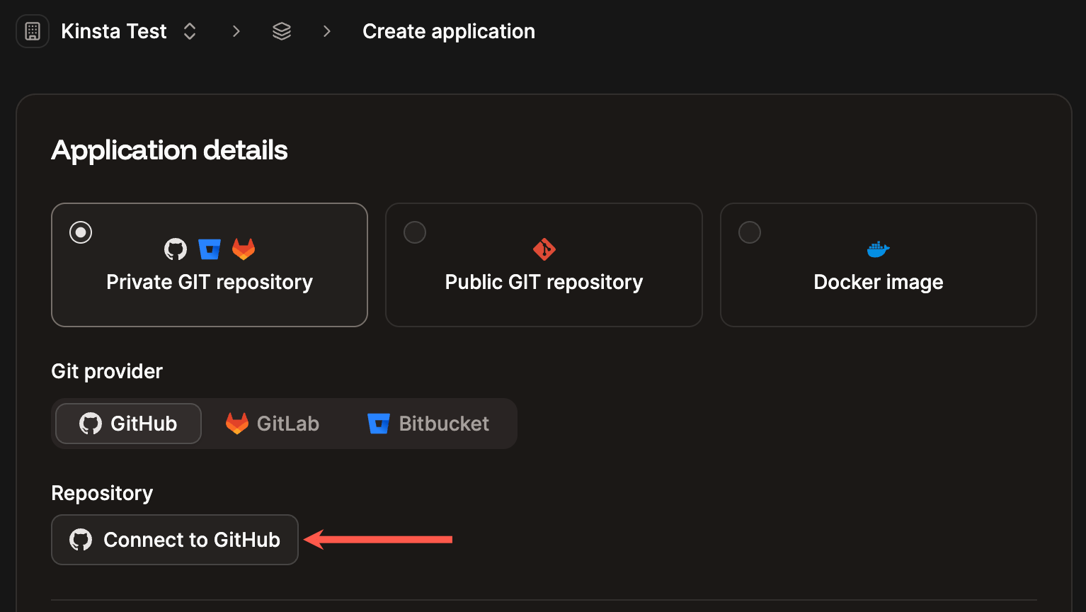The image size is (1086, 612).
Task: Click the GitHub octocat icon on Private GIT repository card
Action: 174,249
